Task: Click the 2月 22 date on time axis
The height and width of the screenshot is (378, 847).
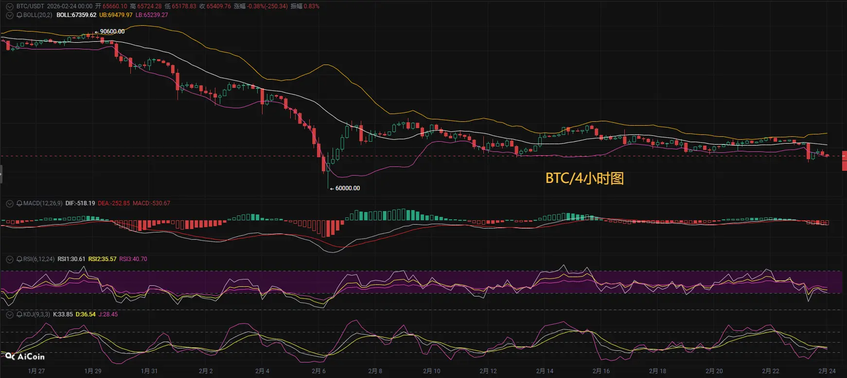Action: pyautogui.click(x=771, y=371)
